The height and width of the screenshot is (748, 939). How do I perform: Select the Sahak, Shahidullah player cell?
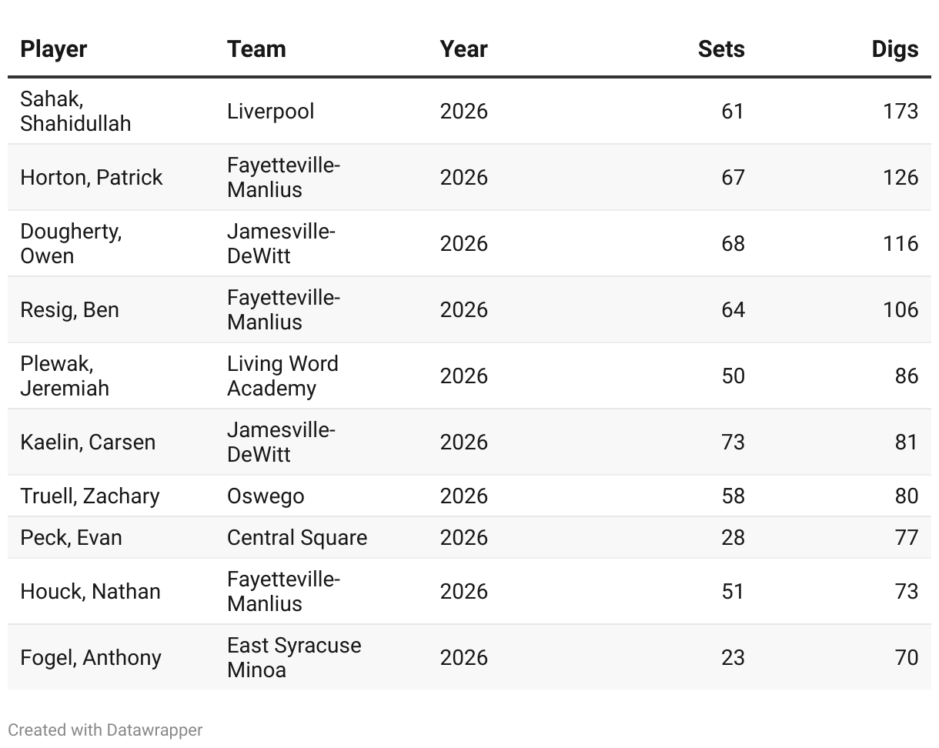[x=75, y=111]
